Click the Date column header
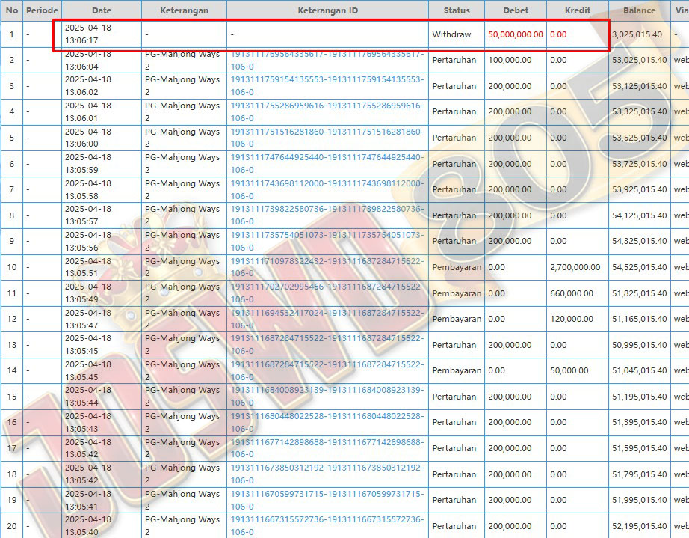This screenshot has height=538, width=689. 102,11
